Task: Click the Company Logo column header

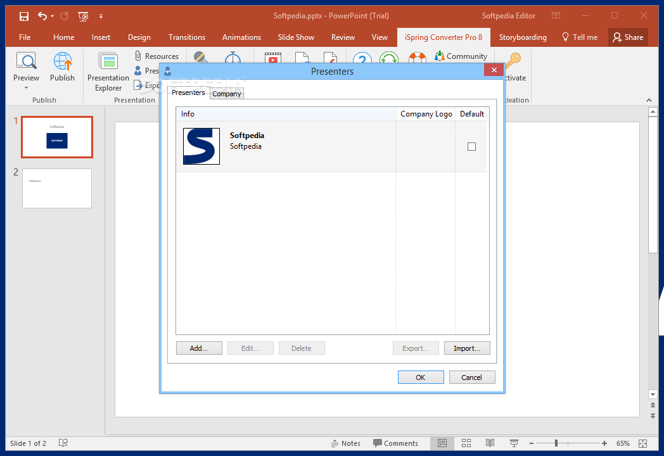Action: [x=426, y=114]
